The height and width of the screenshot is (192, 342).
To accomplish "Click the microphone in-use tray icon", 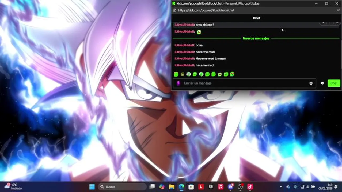I will [295, 187].
